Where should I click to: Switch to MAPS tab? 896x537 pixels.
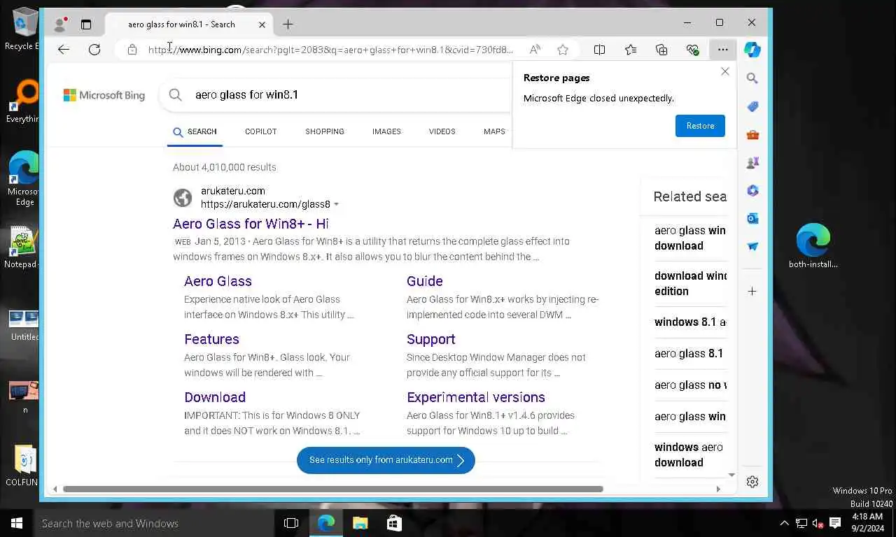494,131
